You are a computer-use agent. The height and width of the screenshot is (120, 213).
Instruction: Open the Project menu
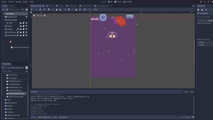[11, 2]
